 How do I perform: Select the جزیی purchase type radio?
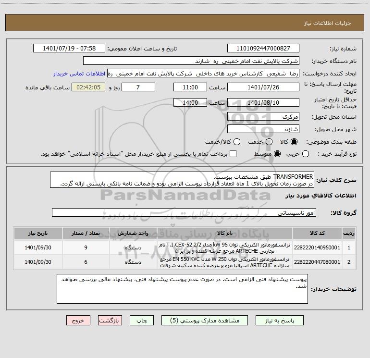click(305, 154)
